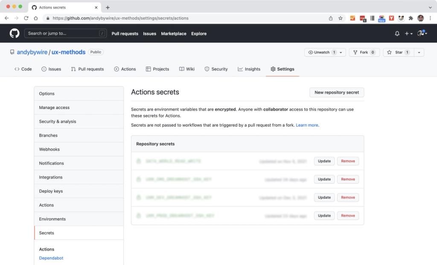
Task: Switch to the Code repository tab
Action: point(23,69)
